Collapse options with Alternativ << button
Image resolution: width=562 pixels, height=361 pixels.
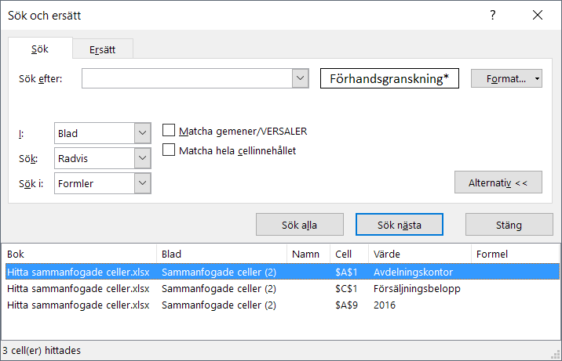coord(498,182)
